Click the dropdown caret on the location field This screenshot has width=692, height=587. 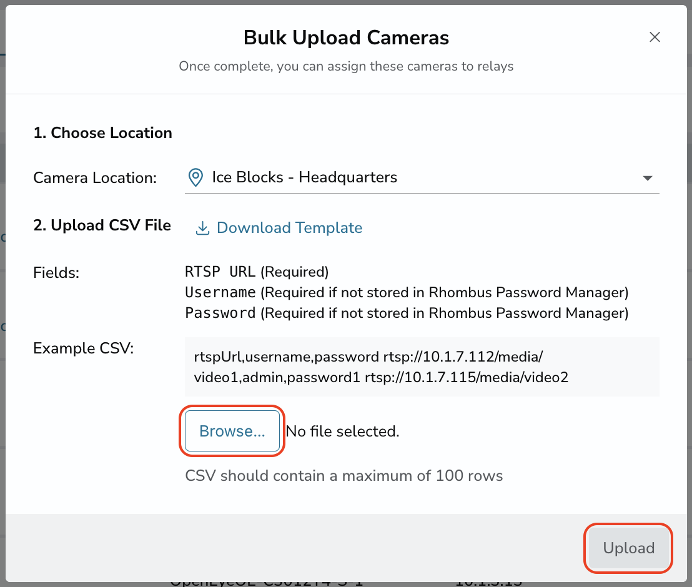tap(648, 178)
